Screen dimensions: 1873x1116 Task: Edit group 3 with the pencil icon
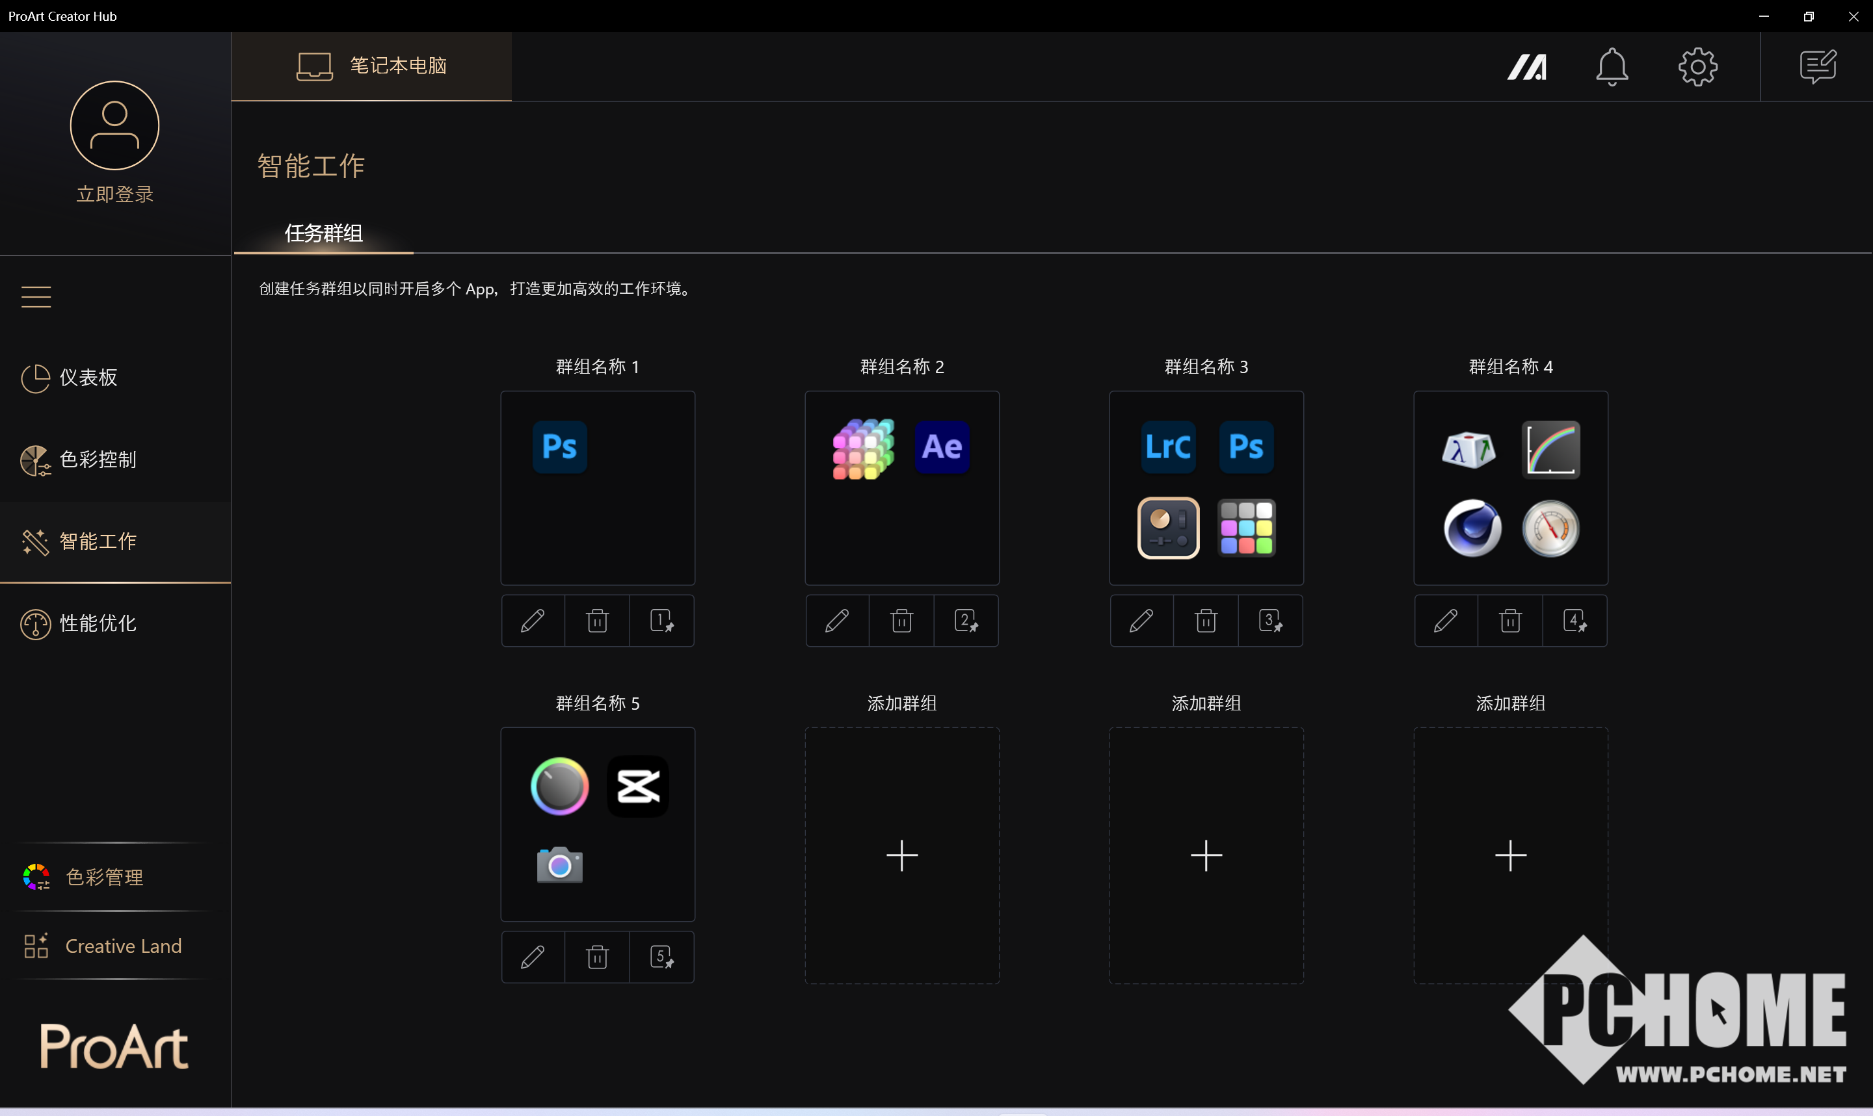point(1142,621)
